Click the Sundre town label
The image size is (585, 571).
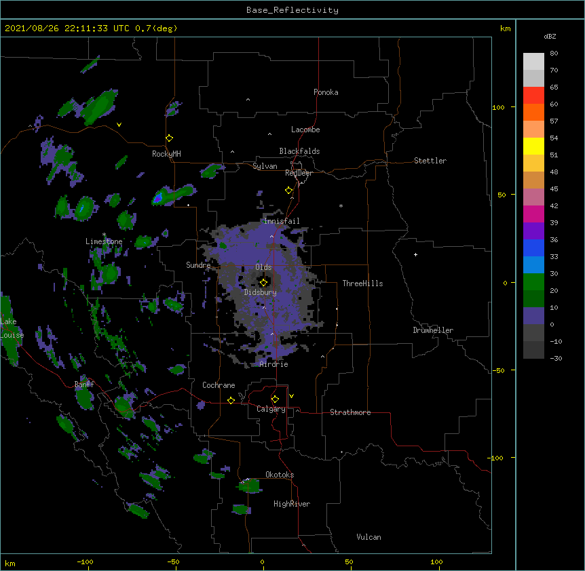pyautogui.click(x=198, y=265)
